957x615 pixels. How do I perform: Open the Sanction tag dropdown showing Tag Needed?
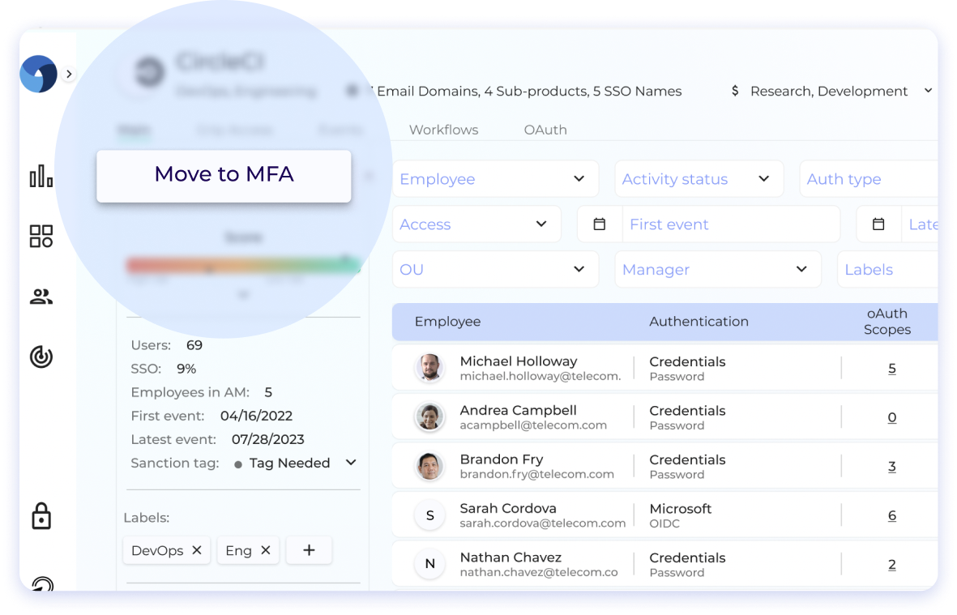point(350,462)
